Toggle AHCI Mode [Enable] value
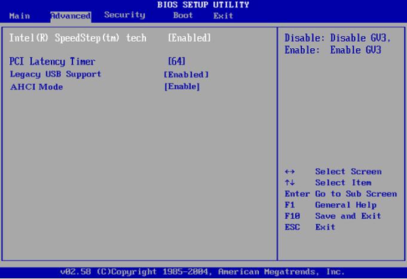Image resolution: width=407 pixels, height=279 pixels. 182,87
